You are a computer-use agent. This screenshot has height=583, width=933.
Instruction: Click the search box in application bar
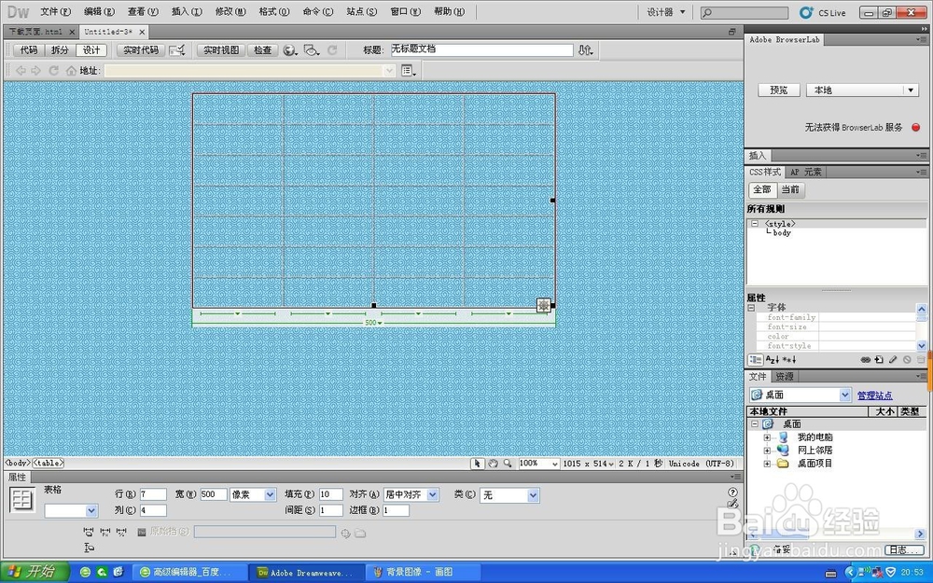click(745, 12)
